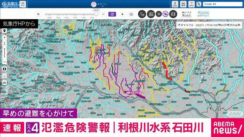The height and width of the screenshot is (137, 244).
Task: Click the print icon in the header
Action: (183, 4)
